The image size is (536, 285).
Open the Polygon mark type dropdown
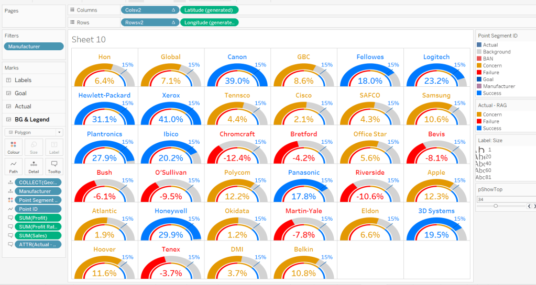click(34, 132)
